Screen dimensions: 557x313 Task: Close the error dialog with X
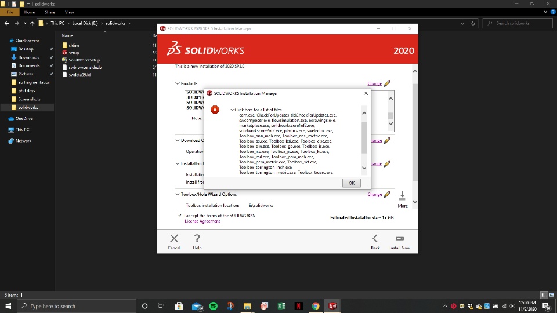pos(366,93)
